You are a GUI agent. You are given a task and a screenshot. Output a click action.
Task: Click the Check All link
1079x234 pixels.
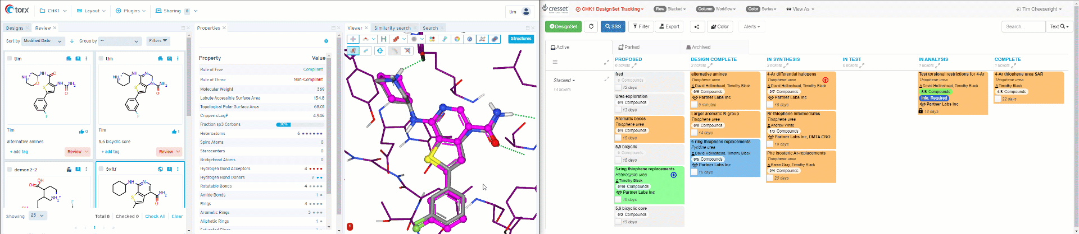(x=155, y=216)
